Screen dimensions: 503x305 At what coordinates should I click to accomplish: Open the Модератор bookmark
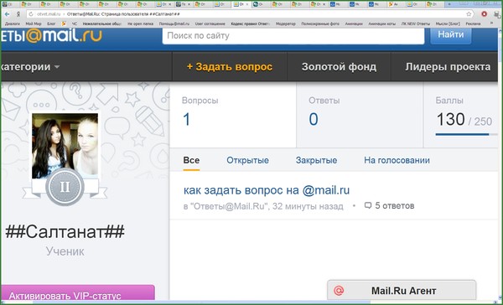tap(286, 23)
